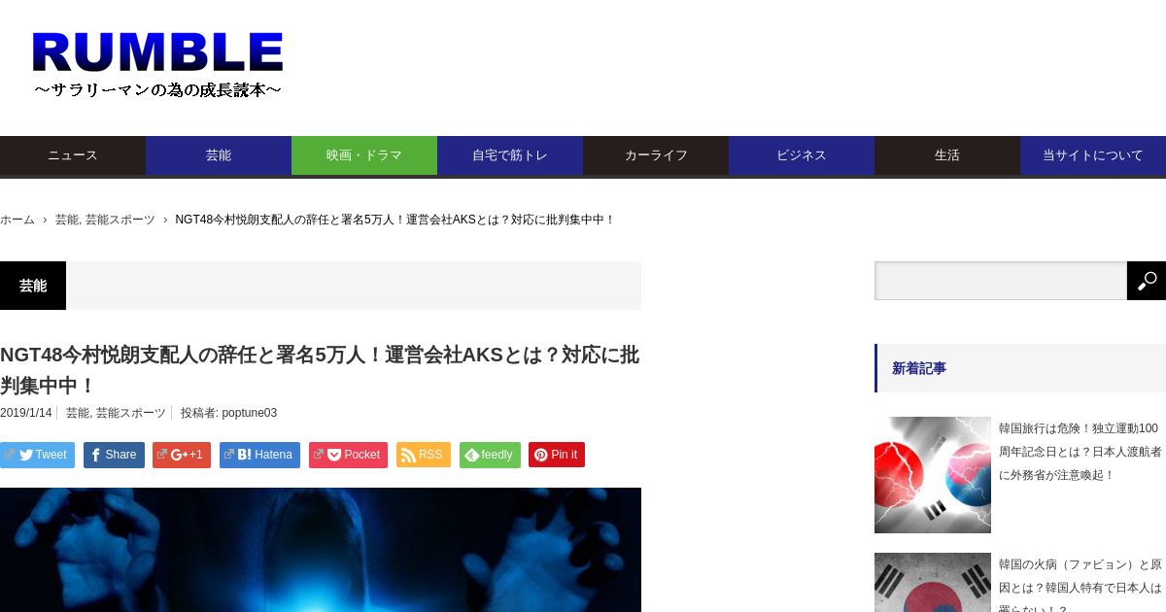Share article via Google +1 button
1166x612 pixels.
click(x=182, y=455)
